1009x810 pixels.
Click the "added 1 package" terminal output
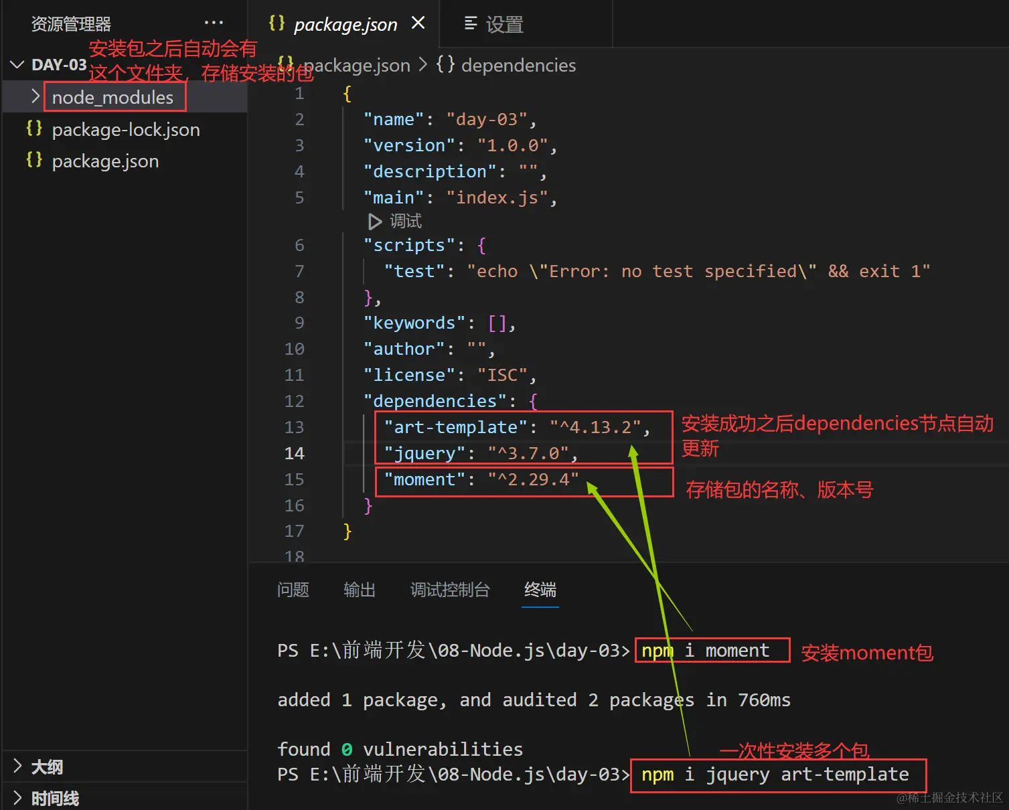click(x=534, y=700)
